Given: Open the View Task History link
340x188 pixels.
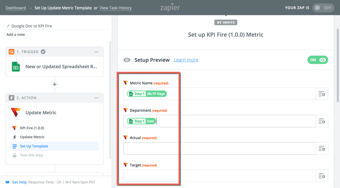Looking at the screenshot, I should [x=116, y=8].
